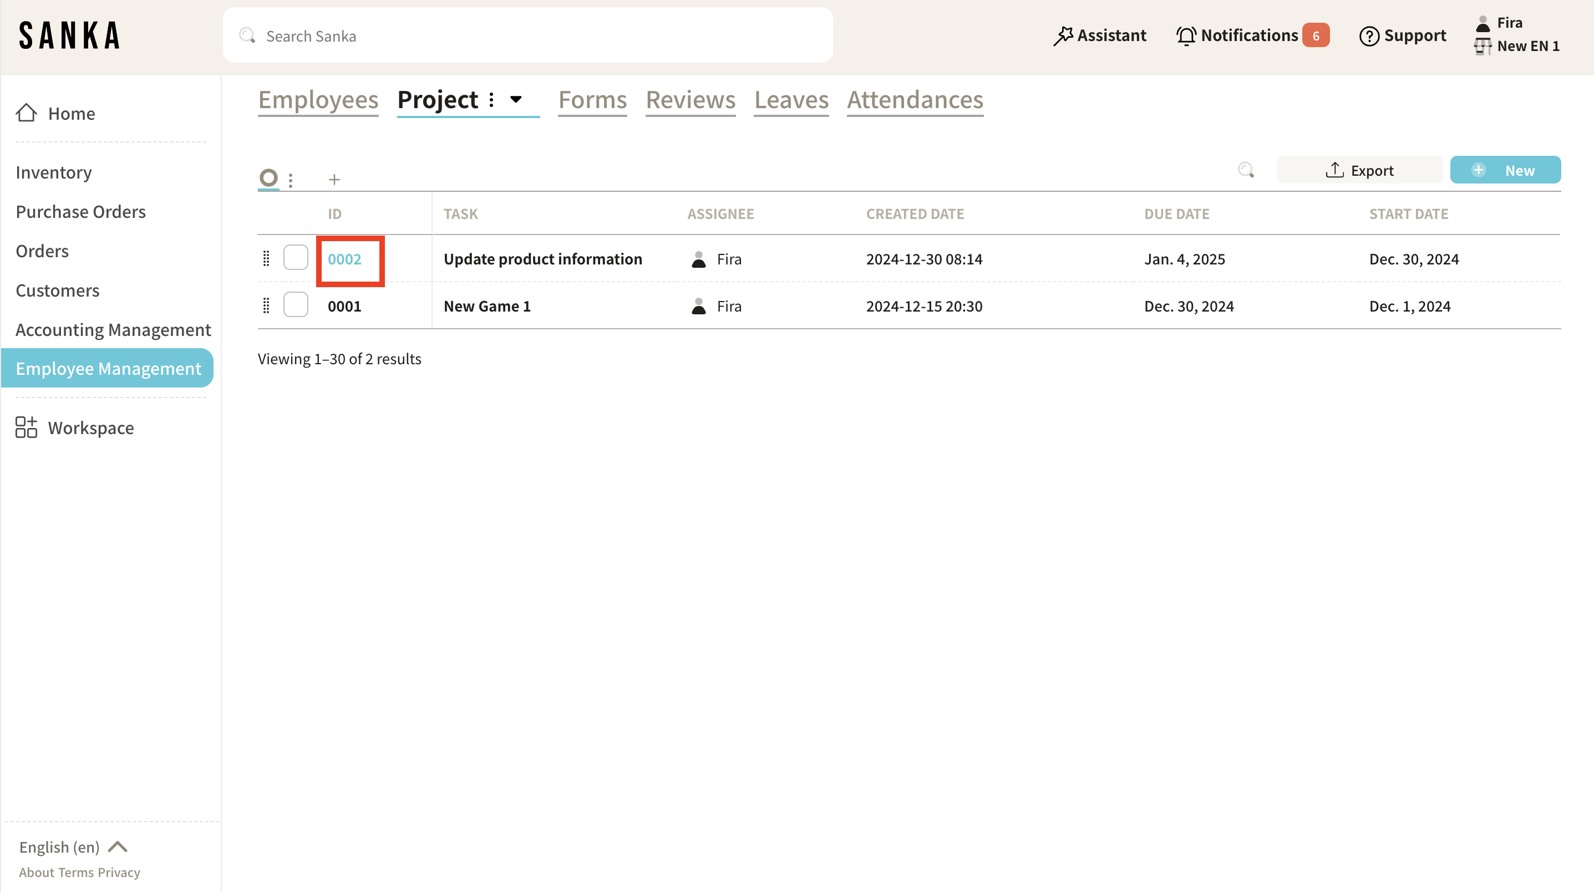
Task: Open the Assistant wand icon
Action: coord(1063,36)
